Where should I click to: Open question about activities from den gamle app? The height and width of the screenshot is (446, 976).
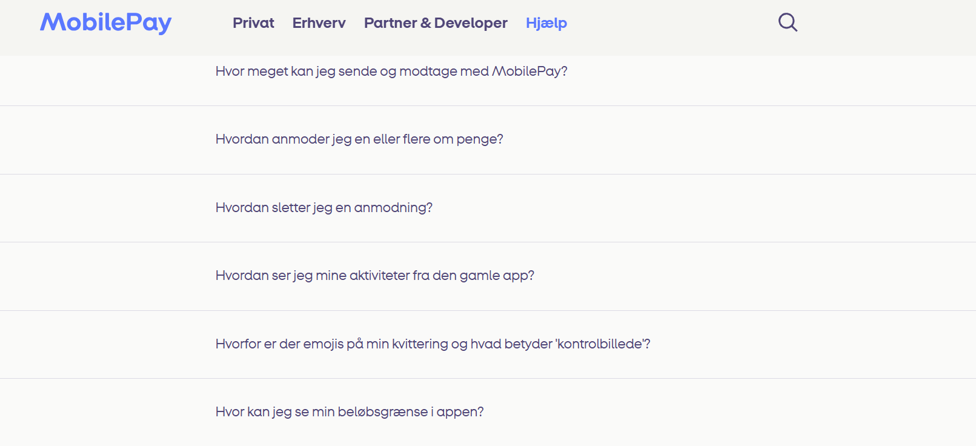[375, 276]
